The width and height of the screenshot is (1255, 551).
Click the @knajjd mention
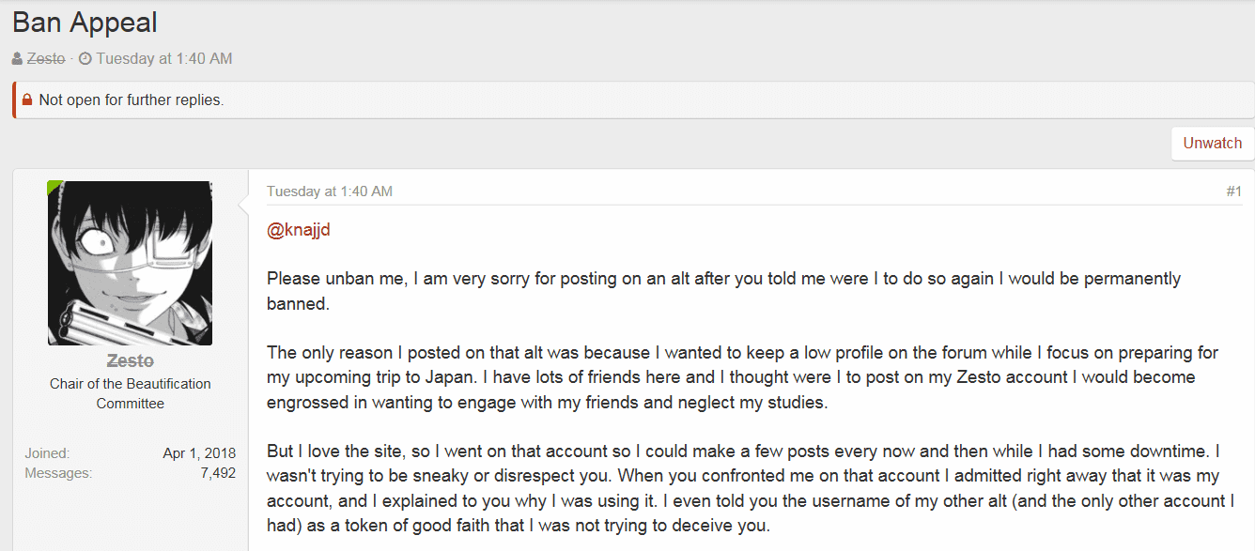[299, 230]
